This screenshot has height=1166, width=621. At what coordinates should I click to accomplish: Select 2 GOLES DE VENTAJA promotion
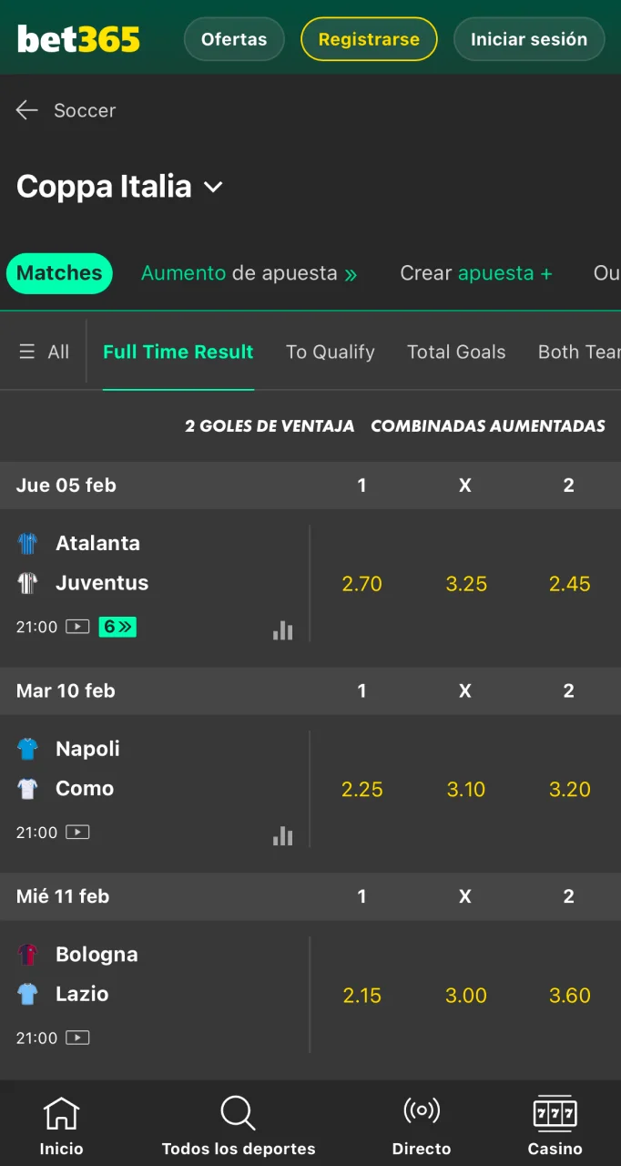point(270,425)
